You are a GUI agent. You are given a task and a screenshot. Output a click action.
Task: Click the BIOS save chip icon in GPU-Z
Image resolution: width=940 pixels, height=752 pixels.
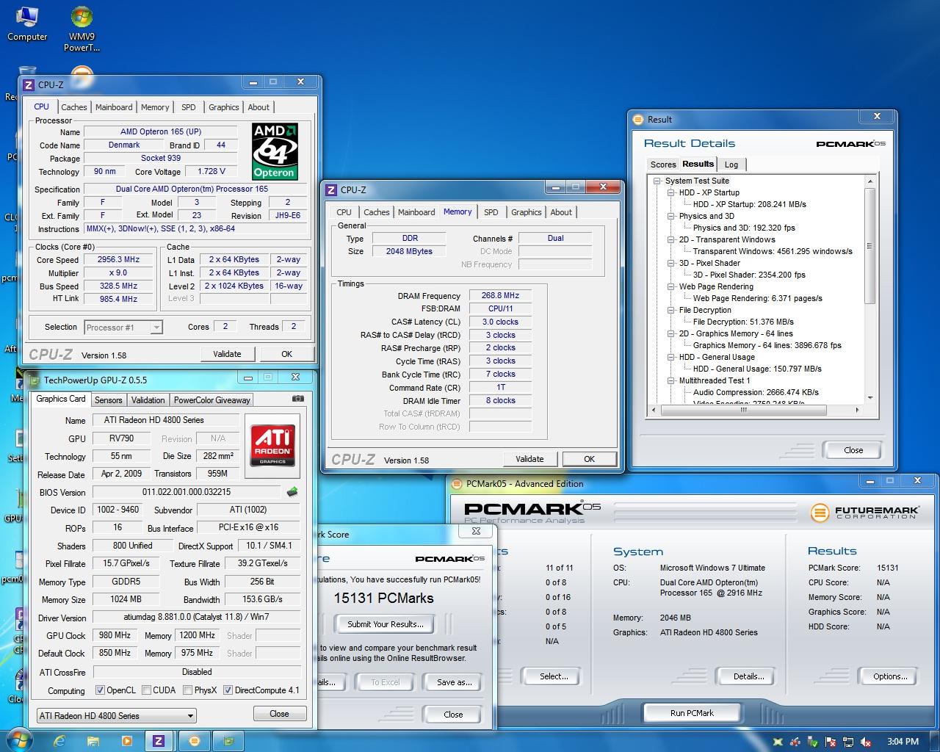(x=292, y=492)
